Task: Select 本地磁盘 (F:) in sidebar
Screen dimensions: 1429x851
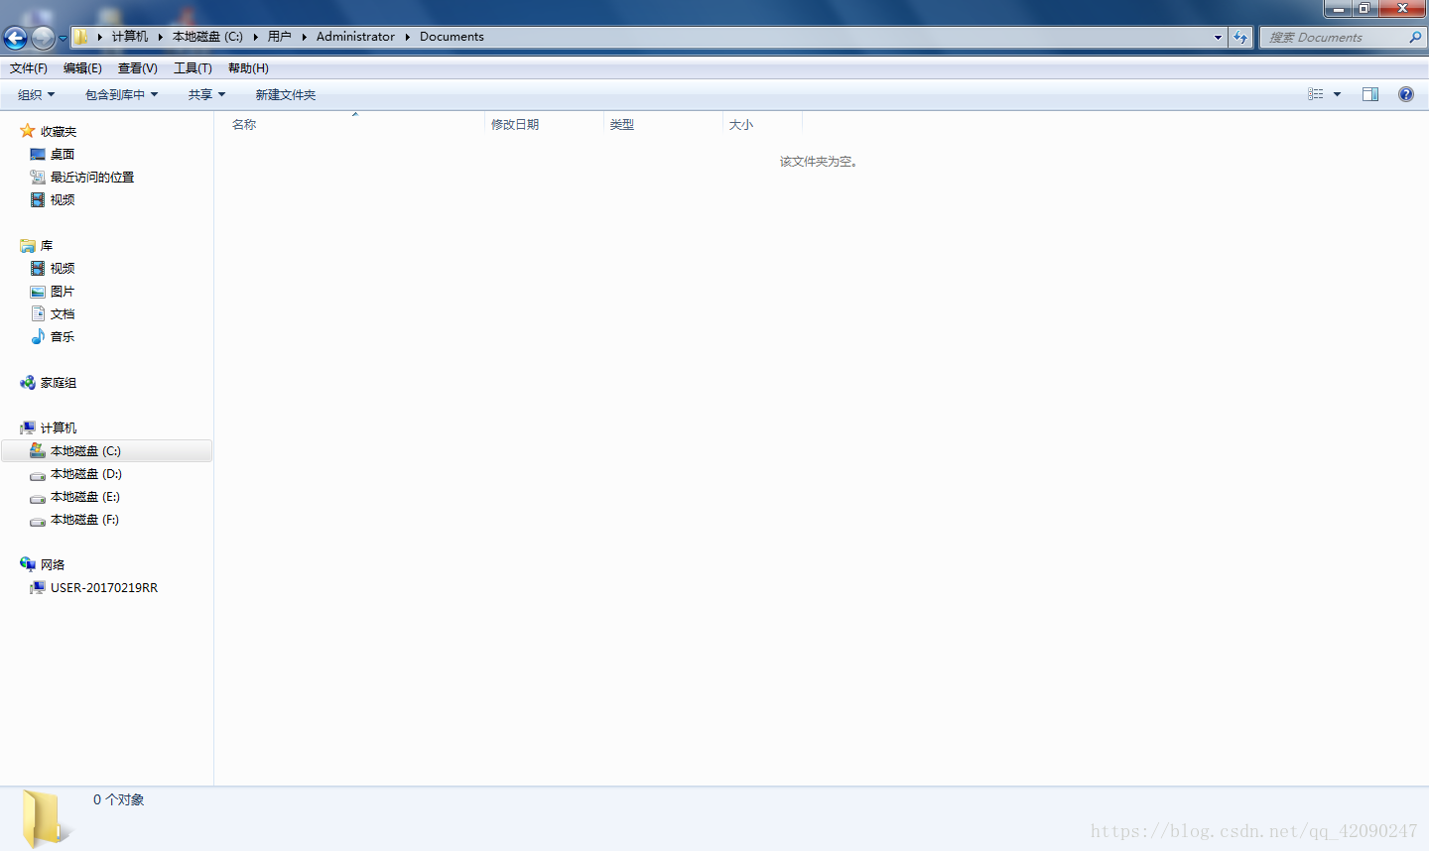Action: (84, 520)
